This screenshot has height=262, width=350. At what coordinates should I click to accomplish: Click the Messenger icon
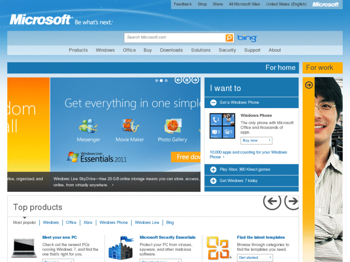pos(89,126)
